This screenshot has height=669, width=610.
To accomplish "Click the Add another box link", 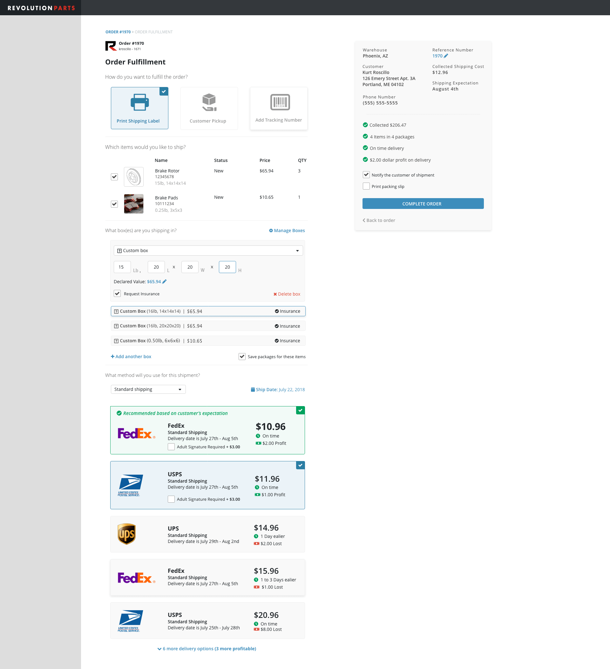I will pyautogui.click(x=131, y=357).
